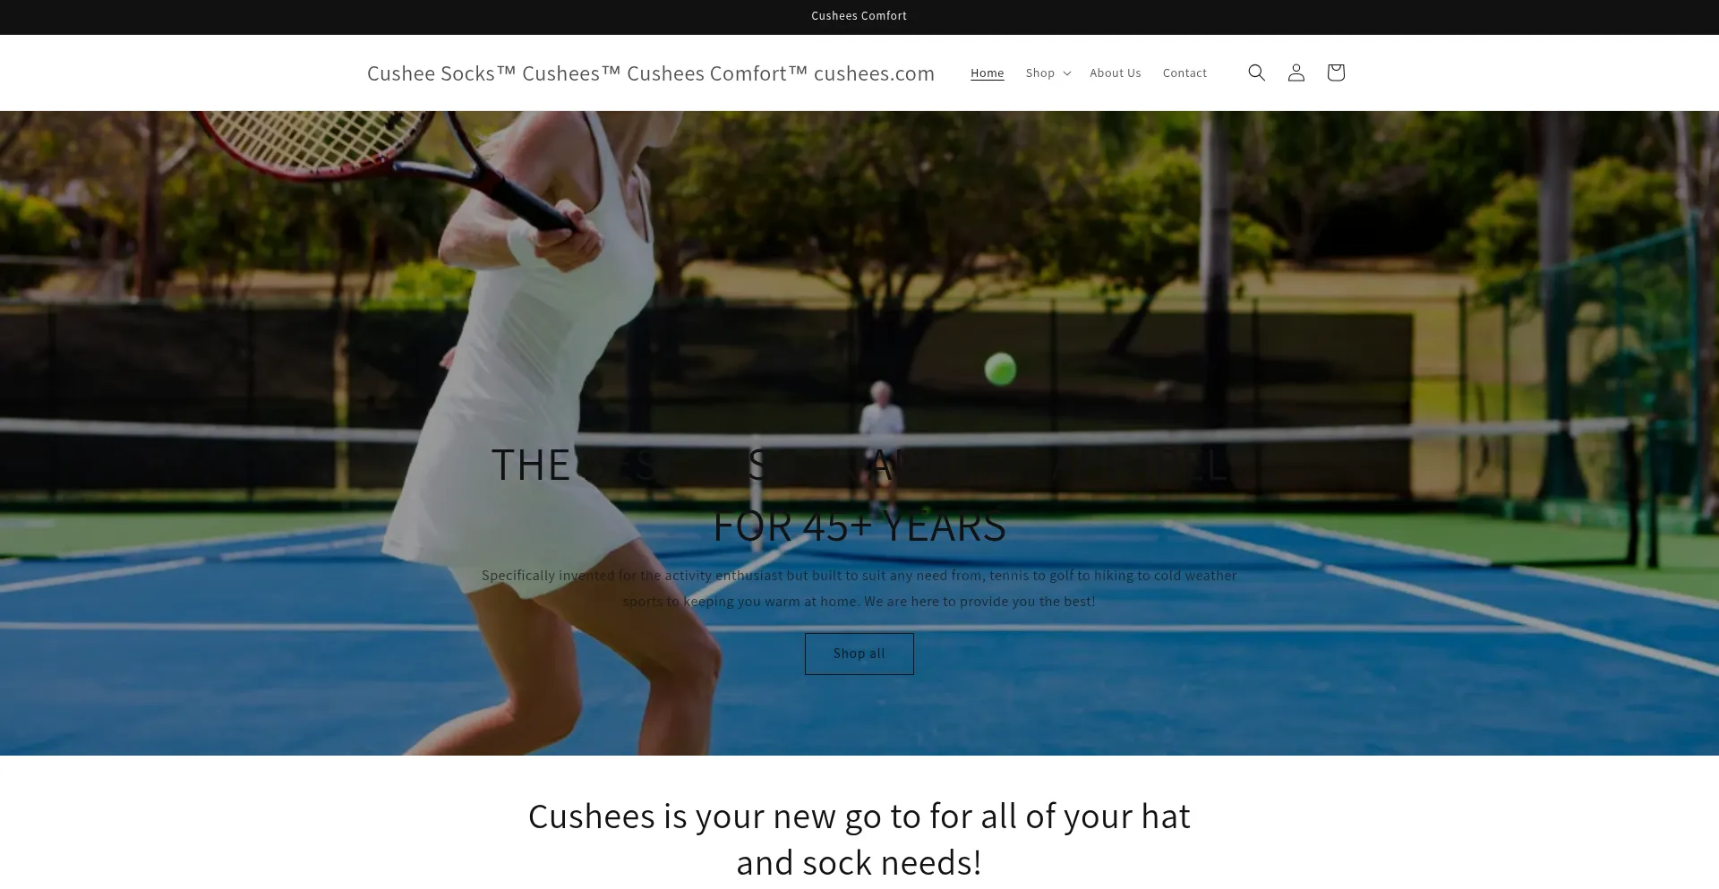Viewport: 1719px width, 889px height.
Task: Click the hero paragraph starting with Specifically invented
Action: (x=859, y=588)
